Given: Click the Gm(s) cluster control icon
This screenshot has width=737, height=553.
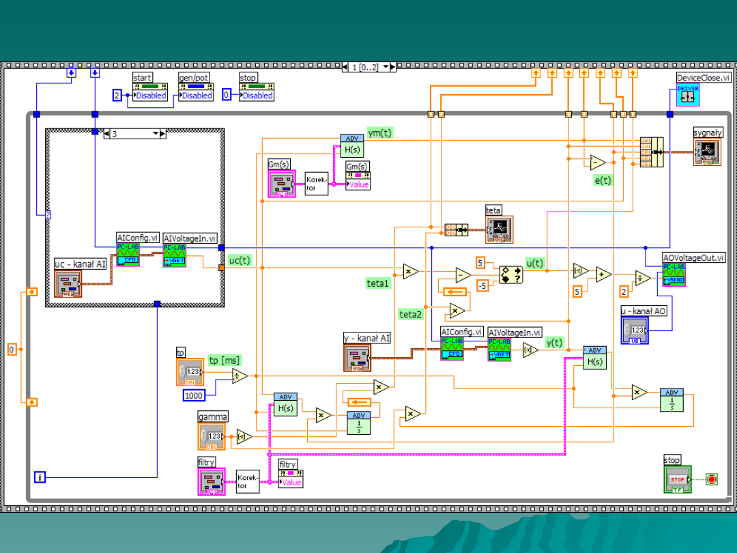Looking at the screenshot, I should pos(281,183).
